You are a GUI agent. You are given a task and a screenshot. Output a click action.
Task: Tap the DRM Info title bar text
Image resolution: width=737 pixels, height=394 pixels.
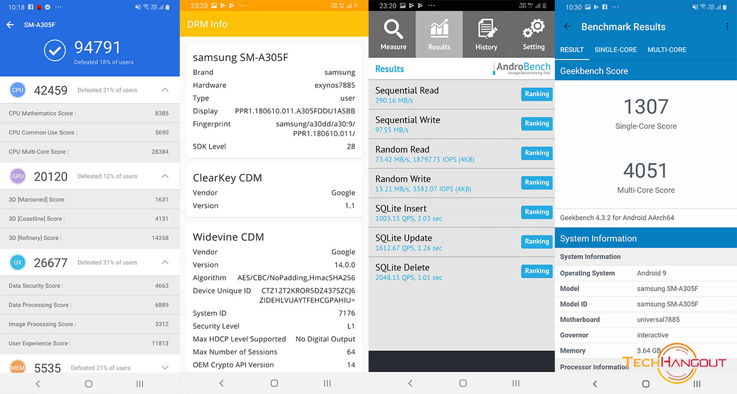point(207,24)
